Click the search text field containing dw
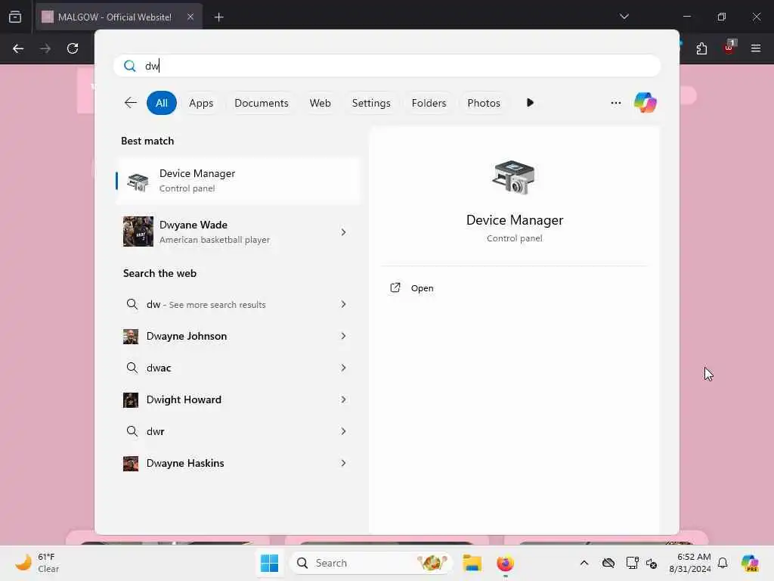Screen dimensions: 774x581 click(x=387, y=66)
